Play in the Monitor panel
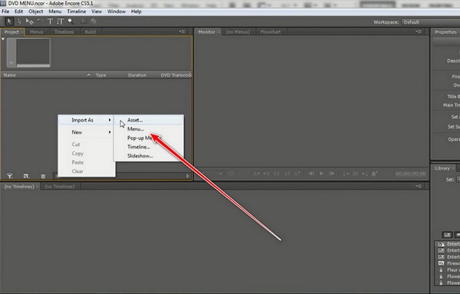460x294 pixels. (321, 174)
